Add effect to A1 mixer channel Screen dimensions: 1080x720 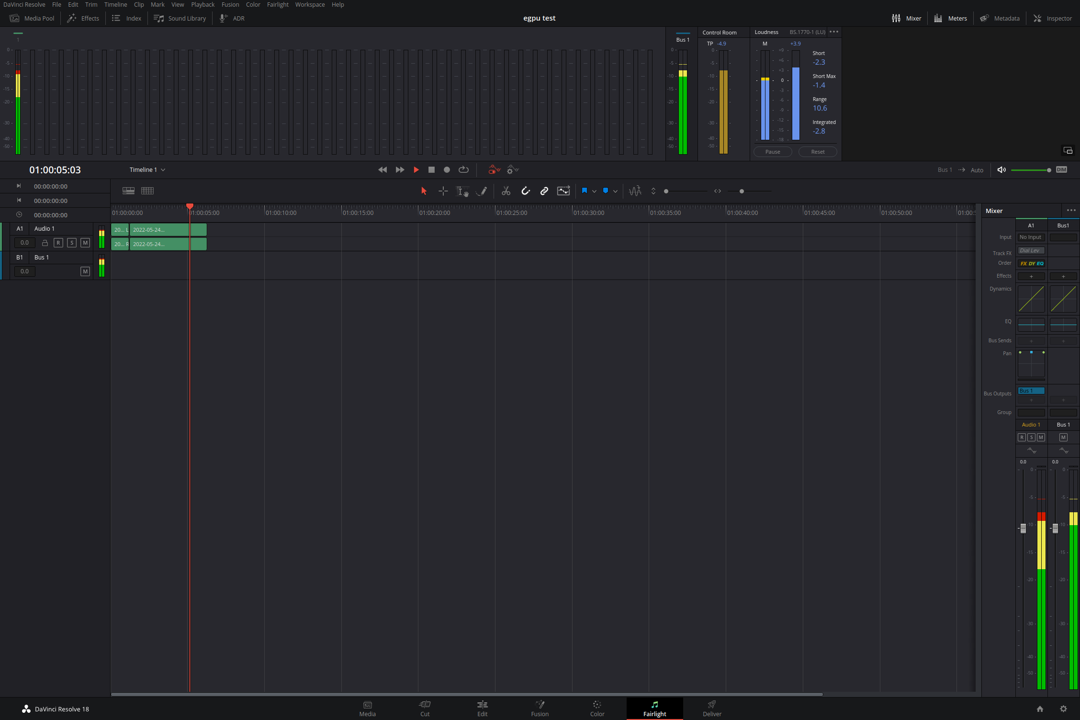point(1031,276)
